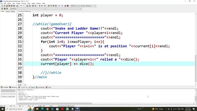Viewport: 197px width, 111px height.
Task: Open the Execute menu
Action: 24,3
